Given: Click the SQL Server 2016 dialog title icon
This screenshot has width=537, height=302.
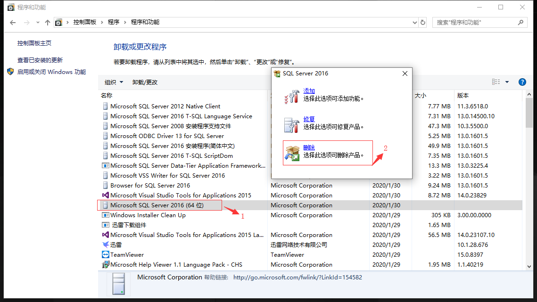Looking at the screenshot, I should 277,73.
